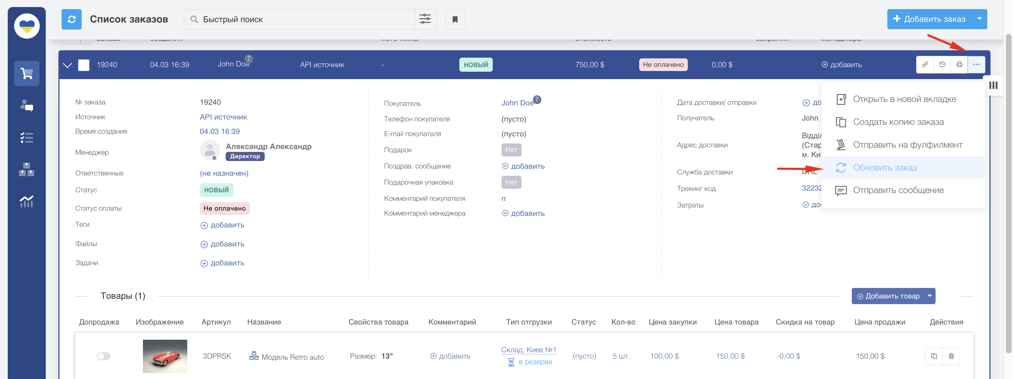Click the print order icon
The image size is (1013, 379).
point(959,64)
